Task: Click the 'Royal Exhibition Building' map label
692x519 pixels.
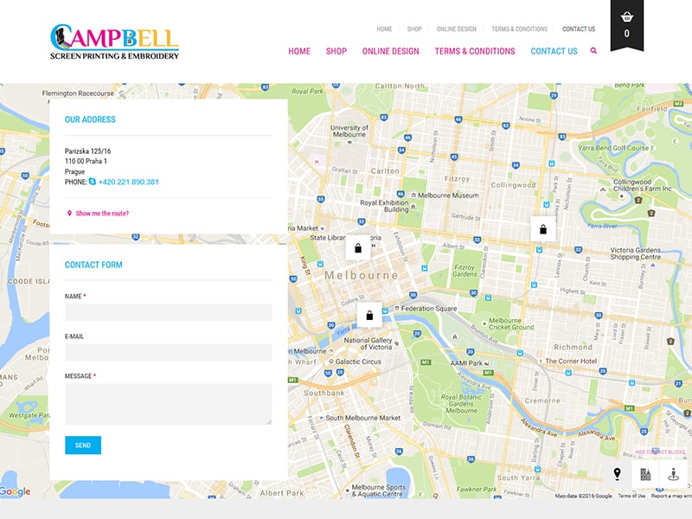Action: (x=384, y=206)
